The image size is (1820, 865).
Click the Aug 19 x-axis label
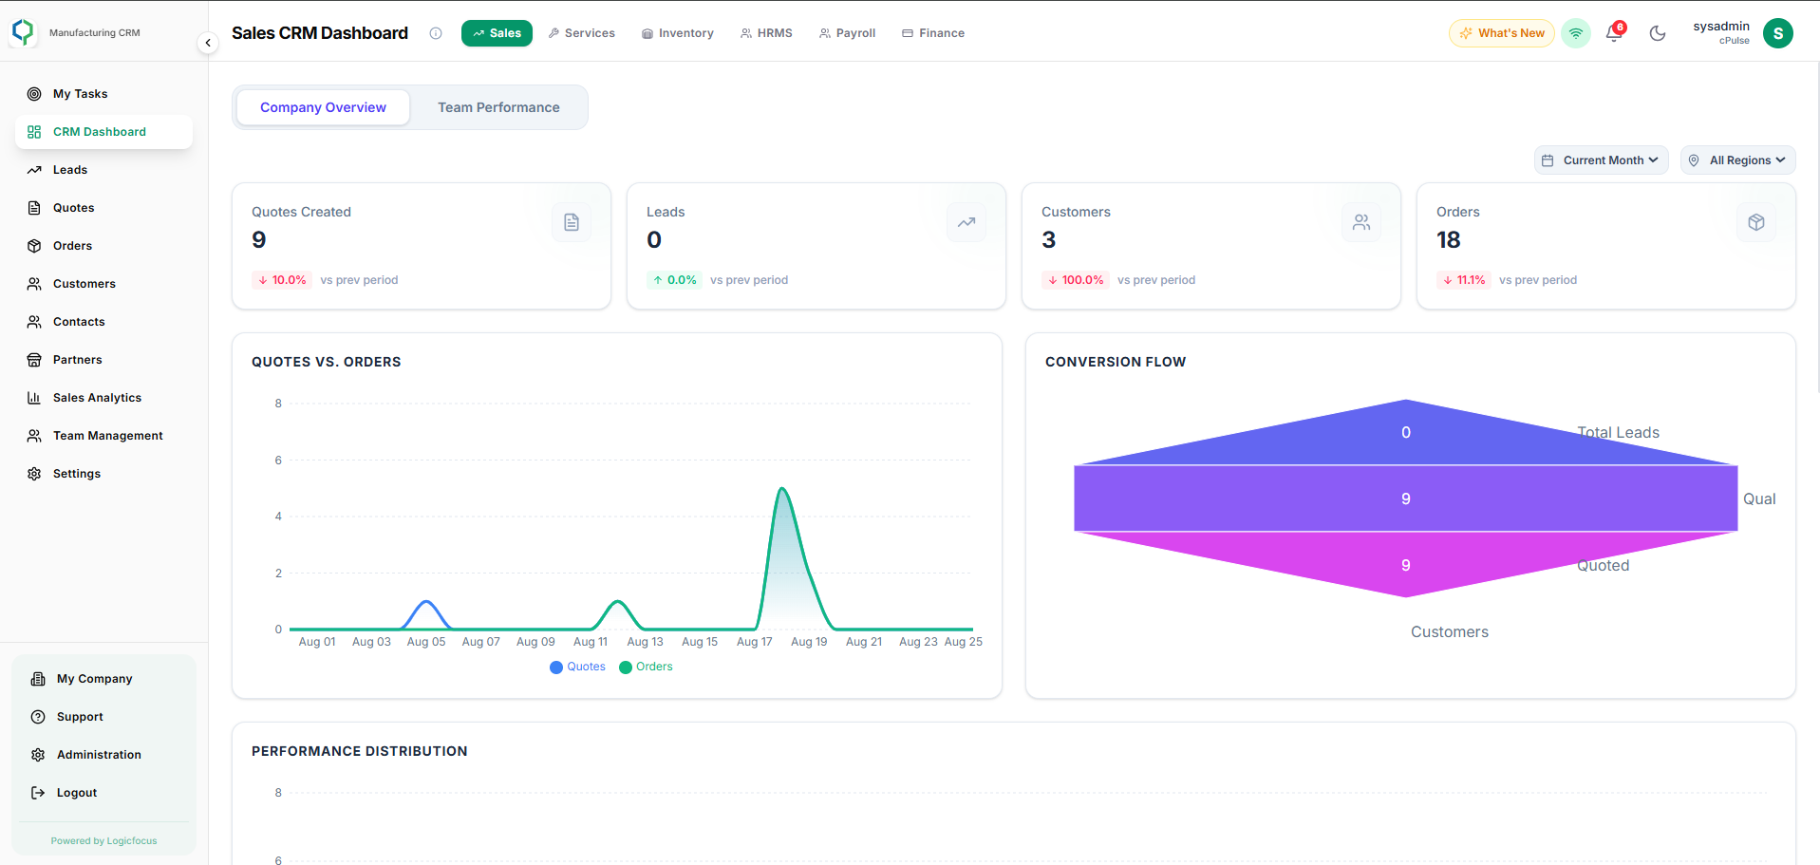(x=809, y=642)
